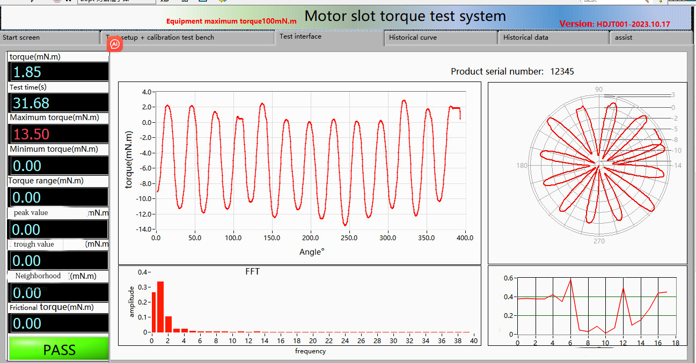The width and height of the screenshot is (696, 363).
Task: Click the trough value display field
Action: click(x=58, y=261)
